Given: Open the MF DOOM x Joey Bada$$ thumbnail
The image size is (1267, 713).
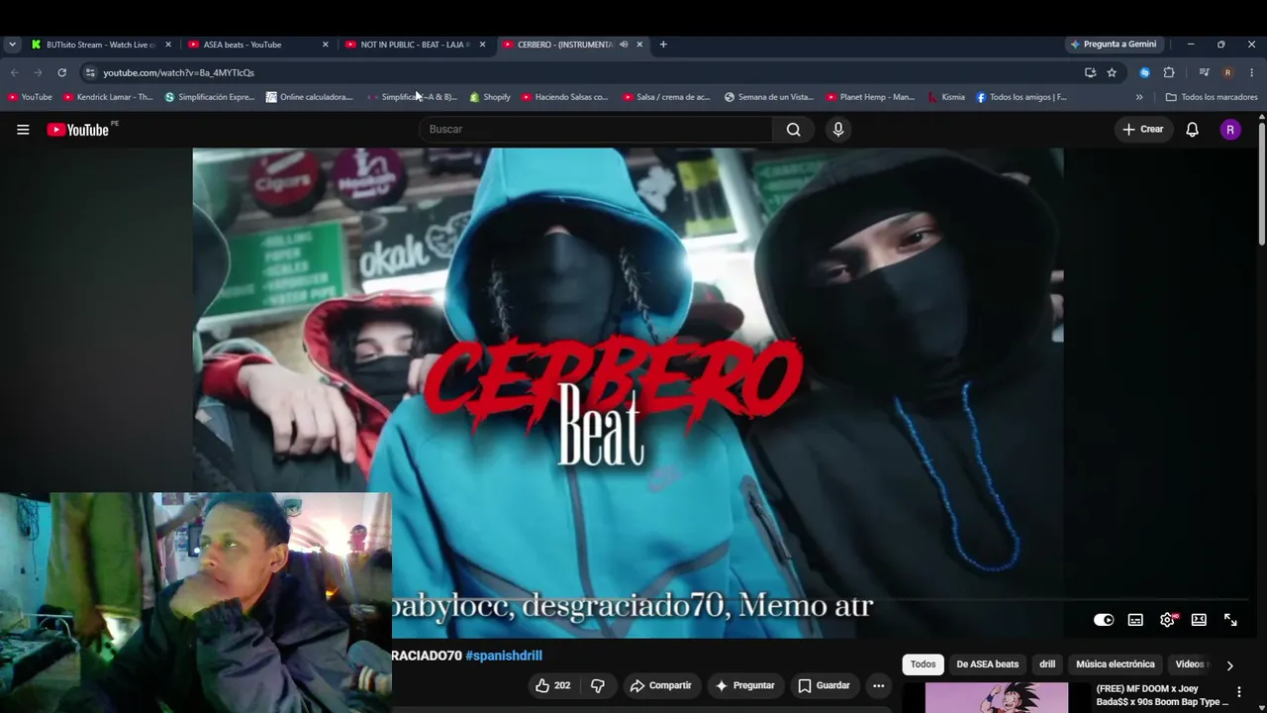Looking at the screenshot, I should [x=997, y=698].
